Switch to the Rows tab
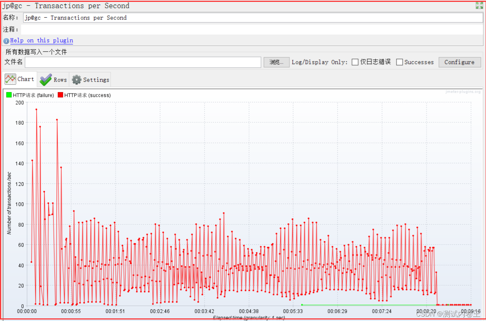 coord(53,80)
